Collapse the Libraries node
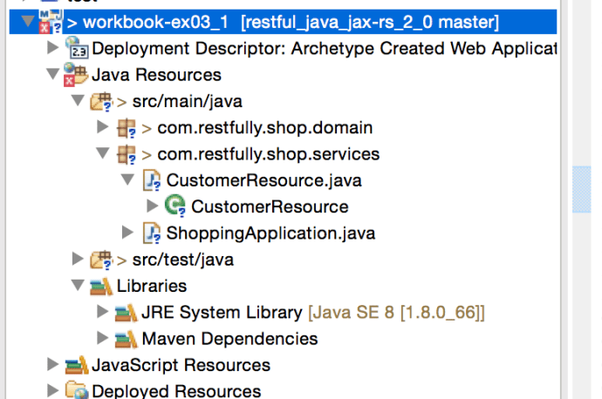Image resolution: width=602 pixels, height=399 pixels. (x=79, y=286)
